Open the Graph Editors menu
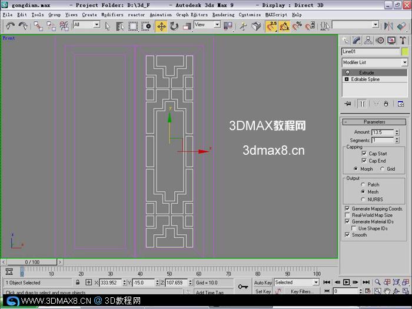The height and width of the screenshot is (309, 412). [192, 15]
